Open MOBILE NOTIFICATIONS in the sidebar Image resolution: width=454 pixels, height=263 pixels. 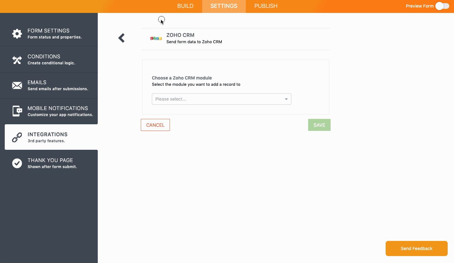click(x=49, y=111)
